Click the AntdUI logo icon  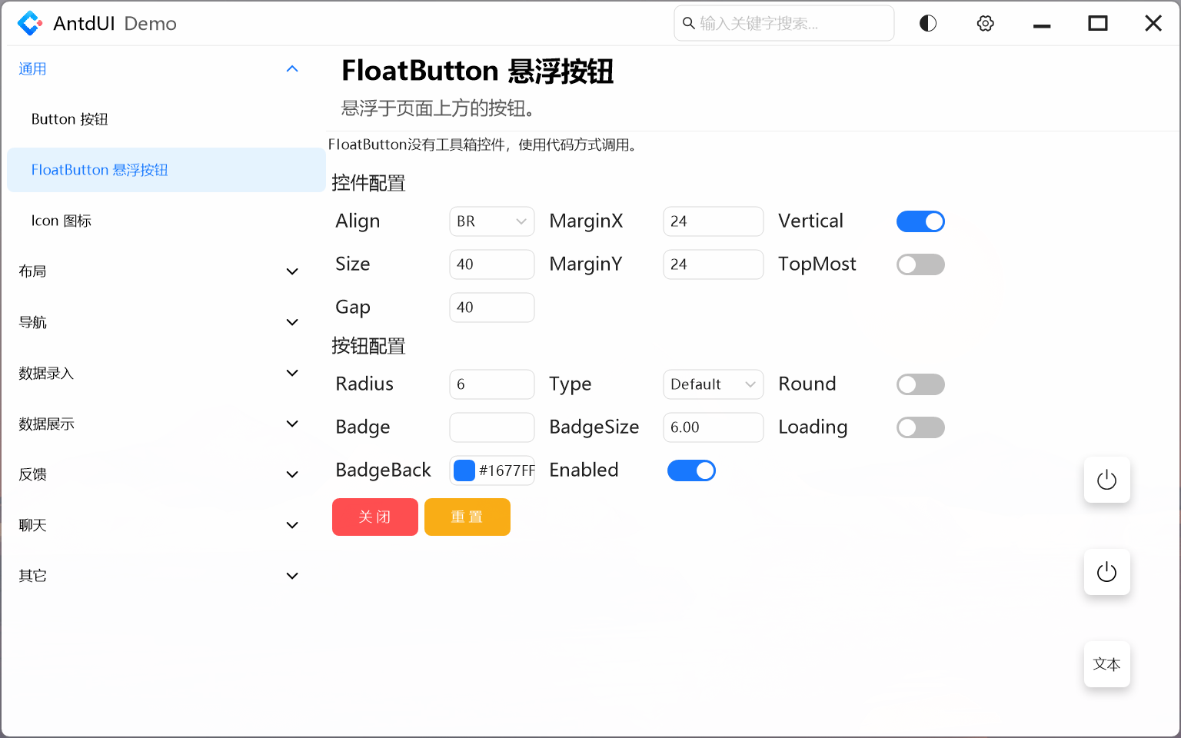point(28,23)
